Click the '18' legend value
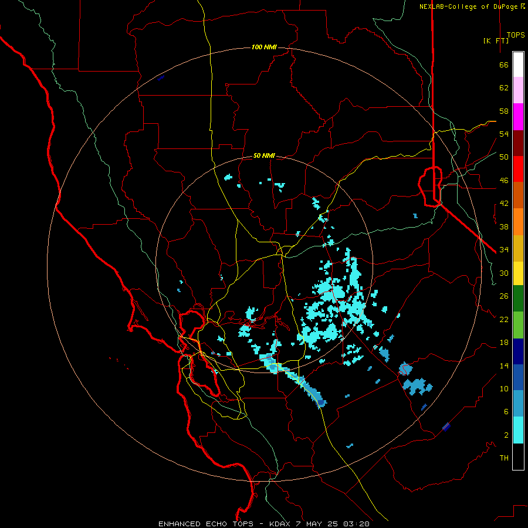Screen dimensions: 528x528 click(x=504, y=343)
